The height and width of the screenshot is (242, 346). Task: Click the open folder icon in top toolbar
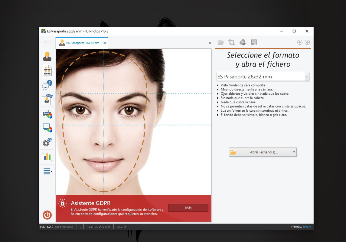tap(221, 42)
